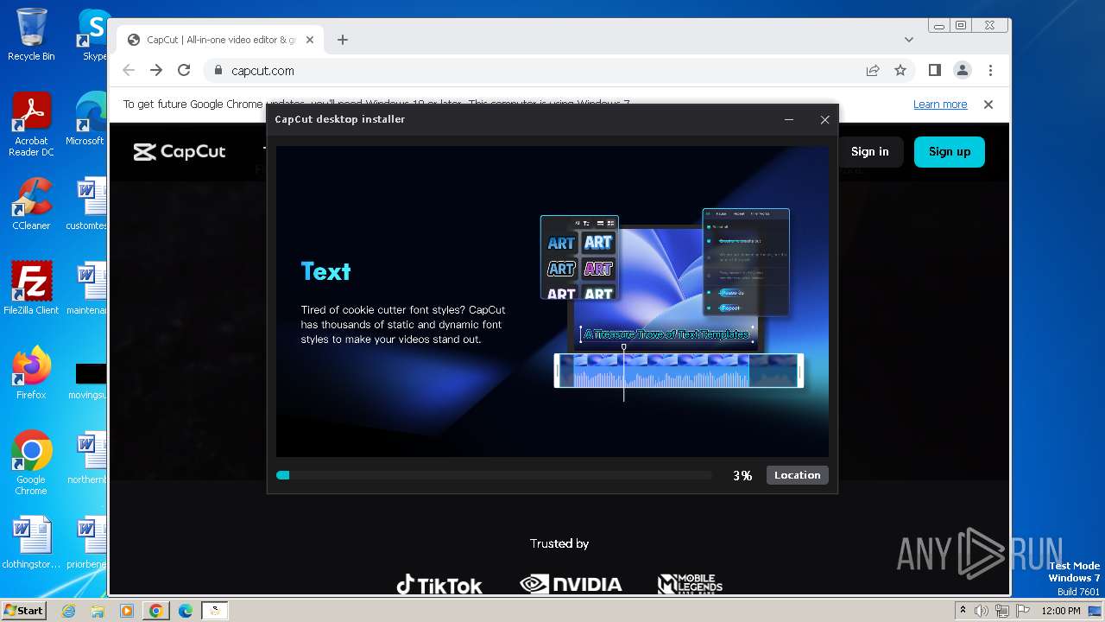1105x622 pixels.
Task: Open the Learn more link in infobar
Action: click(940, 105)
